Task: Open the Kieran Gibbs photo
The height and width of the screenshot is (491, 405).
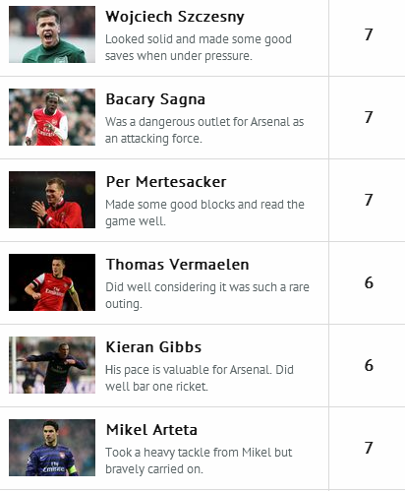Action: click(x=52, y=365)
